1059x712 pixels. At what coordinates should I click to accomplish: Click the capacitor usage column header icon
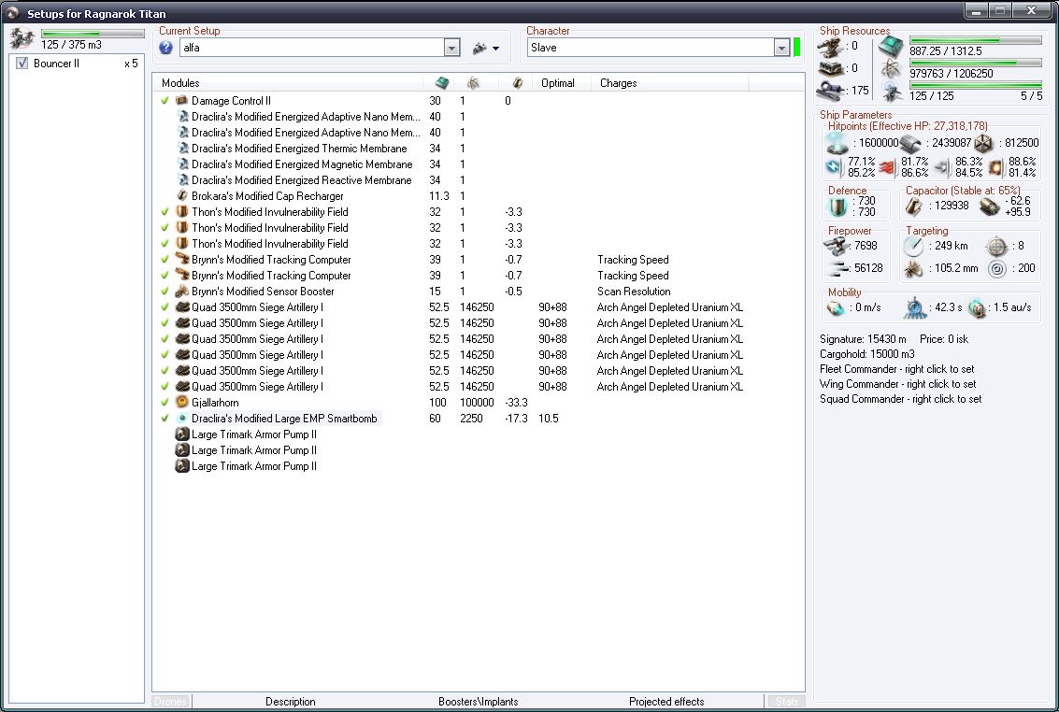[517, 83]
